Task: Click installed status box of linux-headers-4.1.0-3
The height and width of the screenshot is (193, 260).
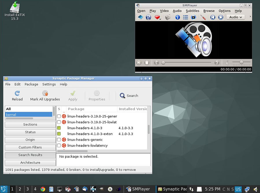Action: click(59, 128)
